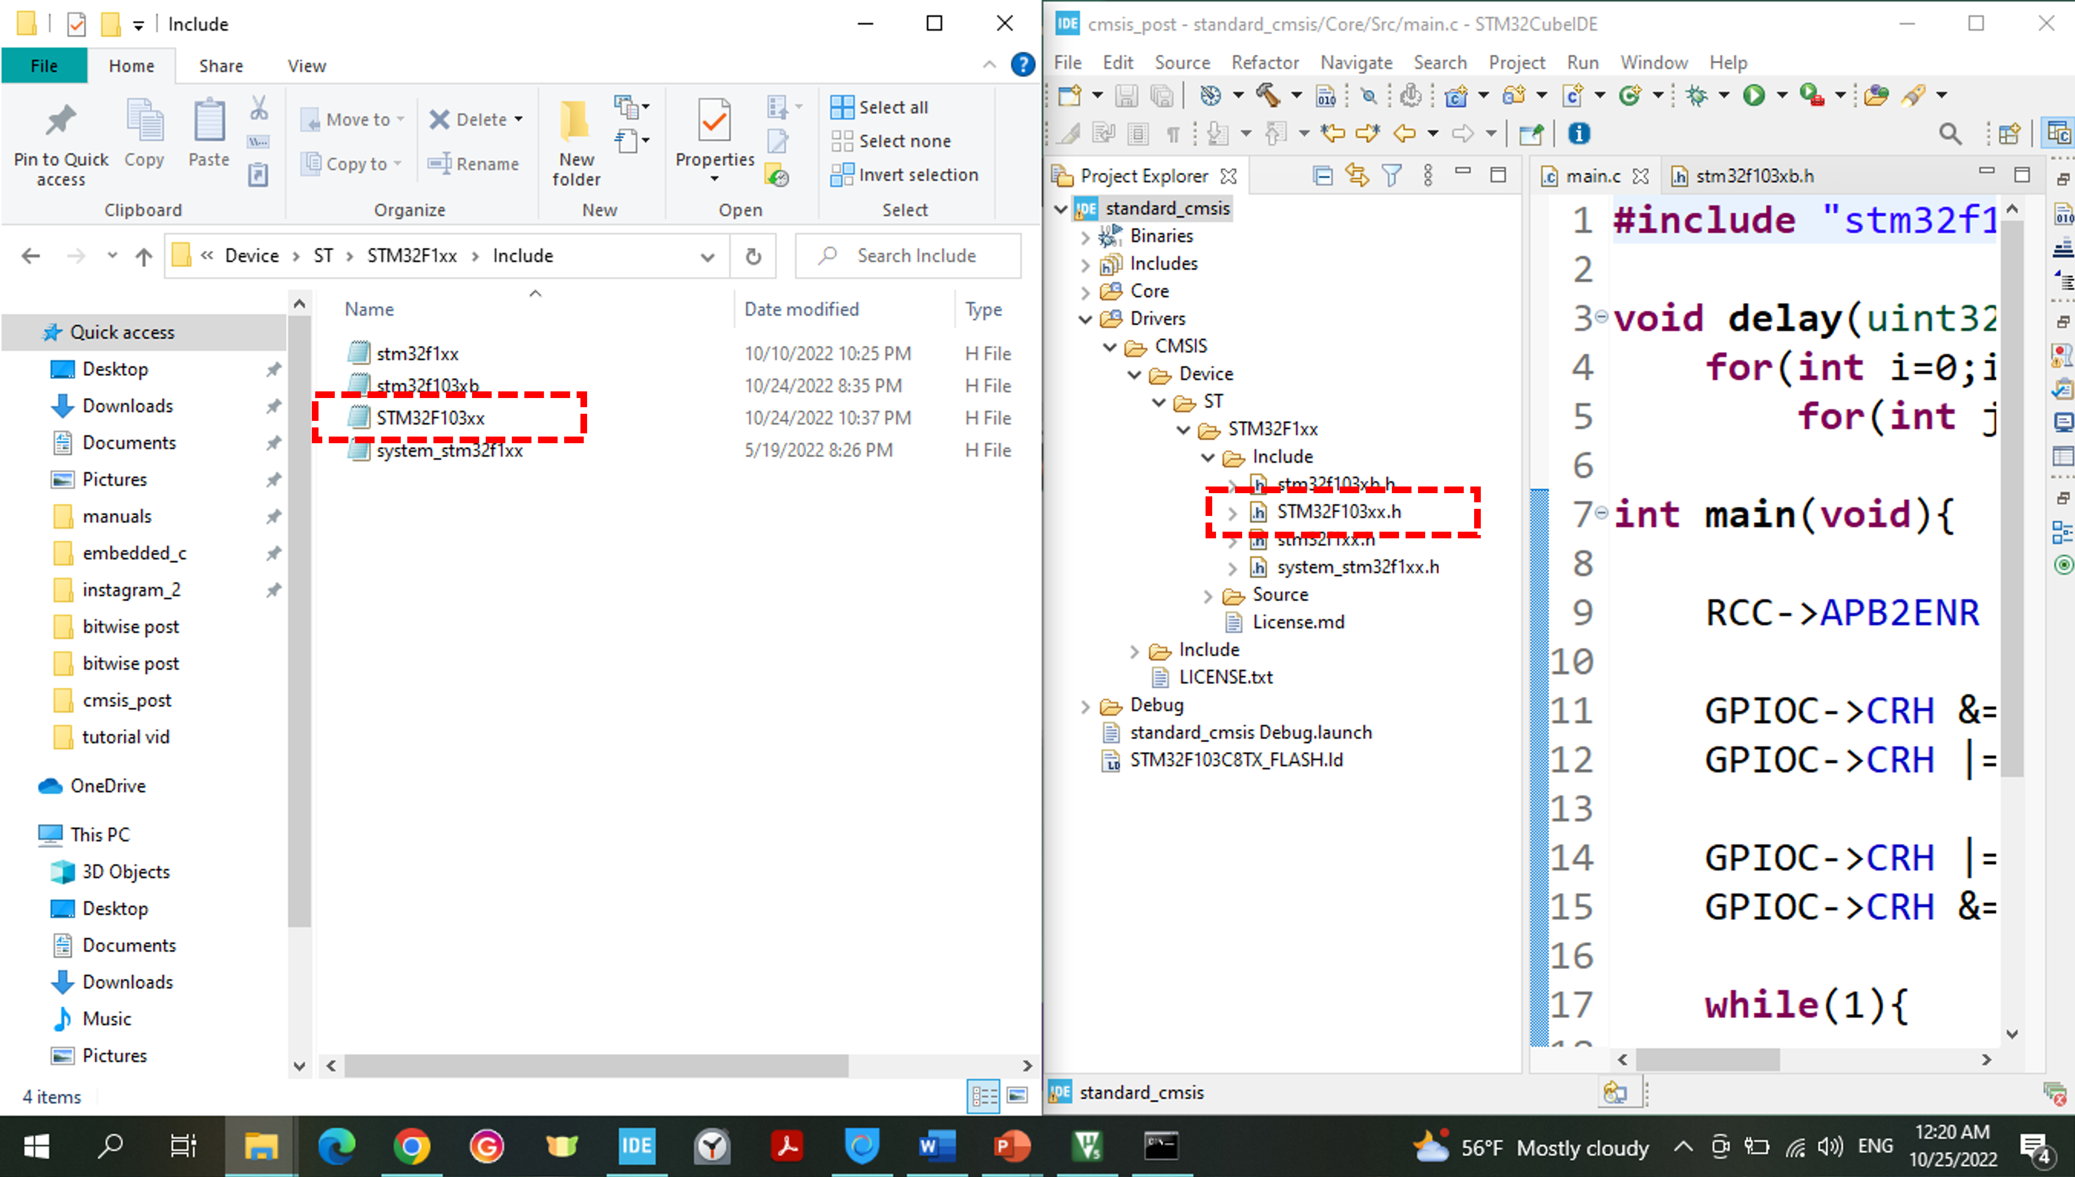Click the Debug bug icon in CubeIDE toolbar
The height and width of the screenshot is (1177, 2075).
(x=1696, y=96)
